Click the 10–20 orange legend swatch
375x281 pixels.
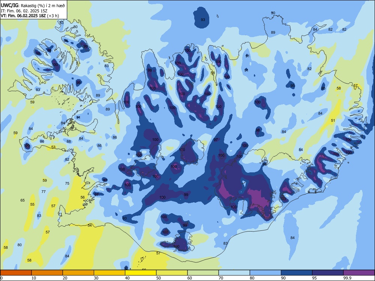point(47,273)
